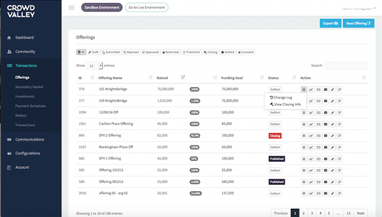Go to the Next results page

(361, 213)
